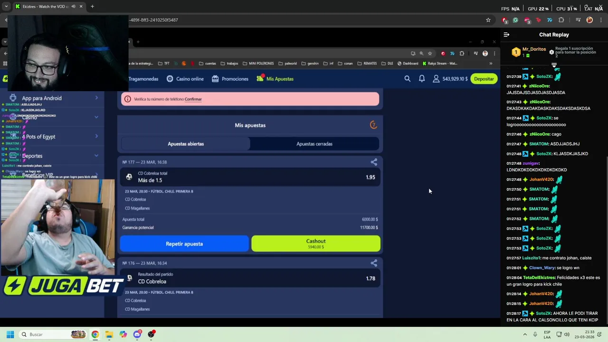The width and height of the screenshot is (608, 342).
Task: Open the Chrome tab search dropdown
Action: click(6, 7)
